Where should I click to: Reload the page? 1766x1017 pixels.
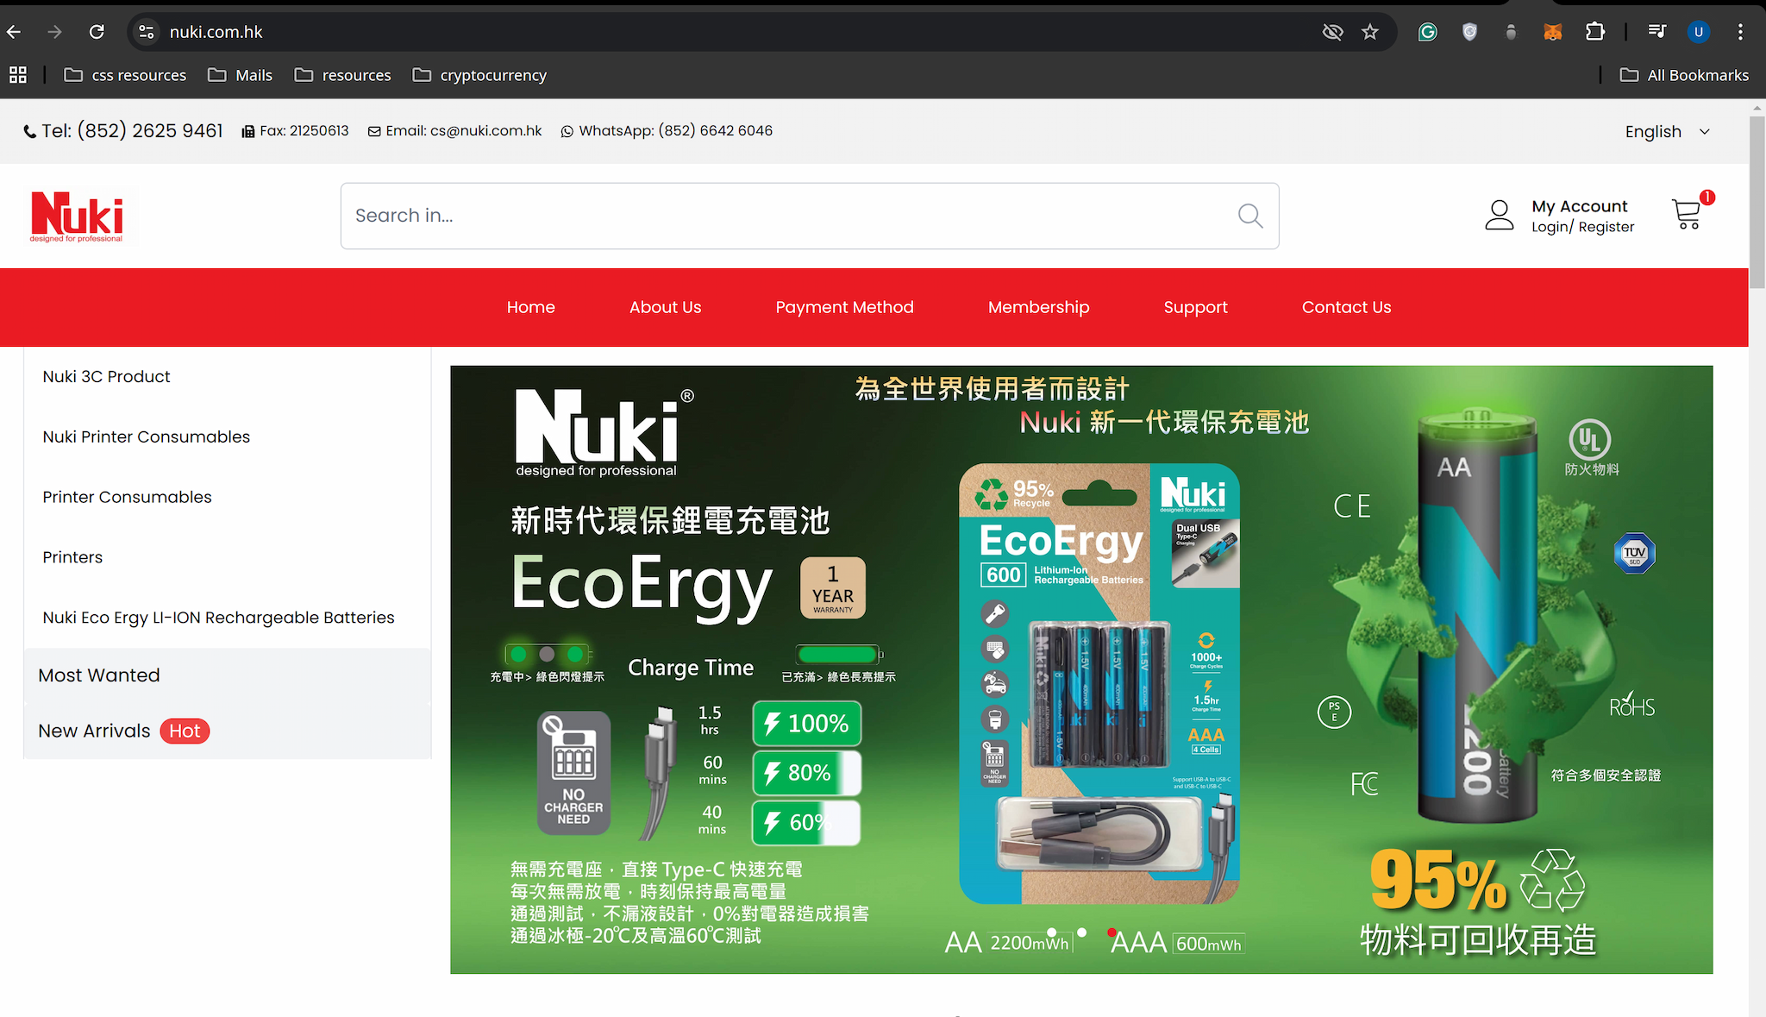[x=97, y=32]
